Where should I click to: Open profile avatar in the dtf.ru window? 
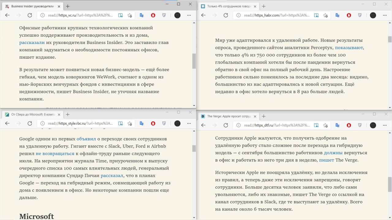click(373, 125)
